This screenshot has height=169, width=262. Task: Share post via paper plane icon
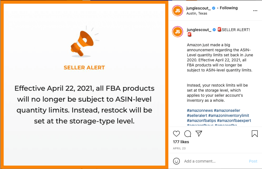coord(199,133)
